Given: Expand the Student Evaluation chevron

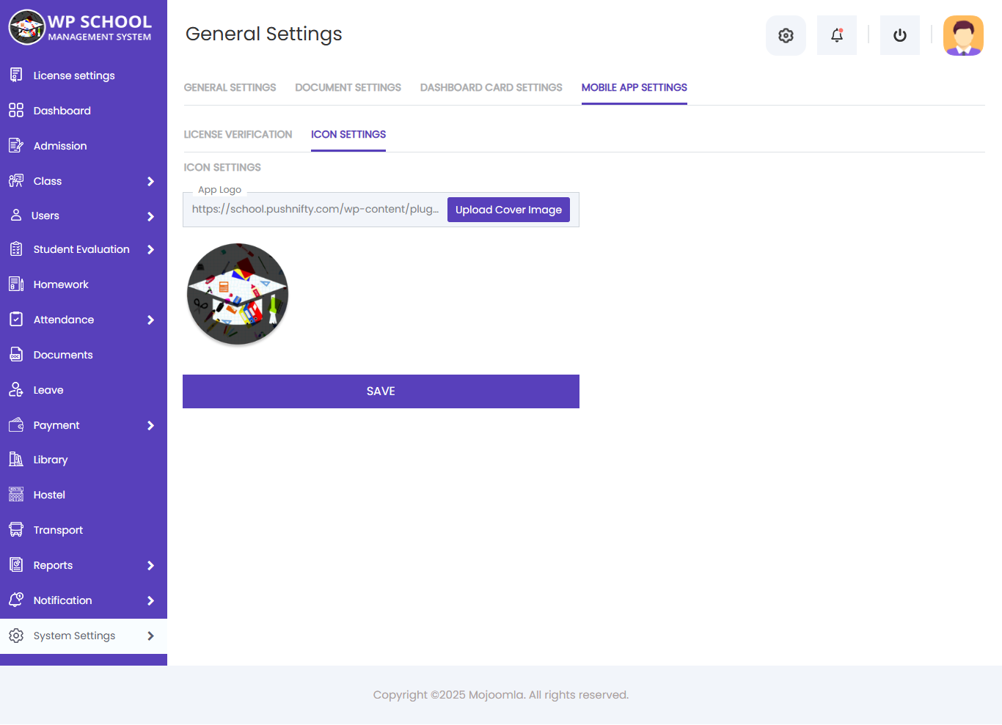Looking at the screenshot, I should pos(150,249).
